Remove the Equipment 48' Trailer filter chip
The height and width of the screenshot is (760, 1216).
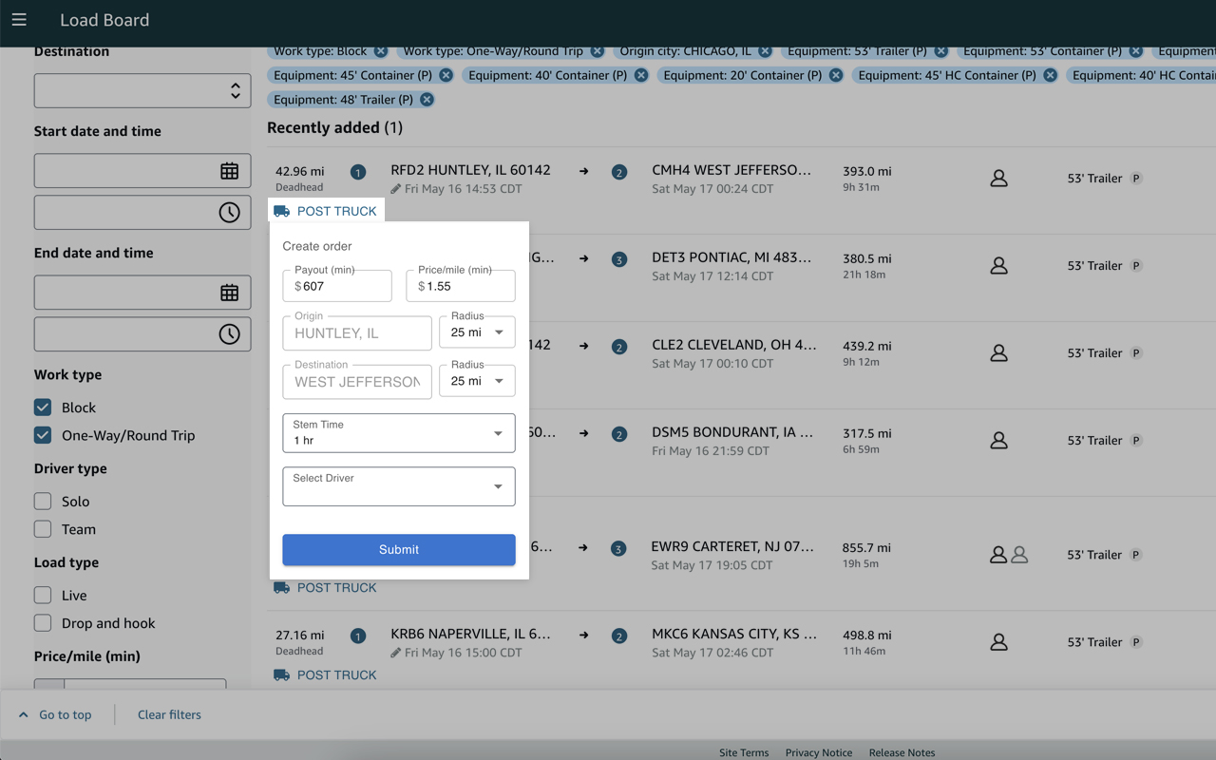(x=427, y=99)
